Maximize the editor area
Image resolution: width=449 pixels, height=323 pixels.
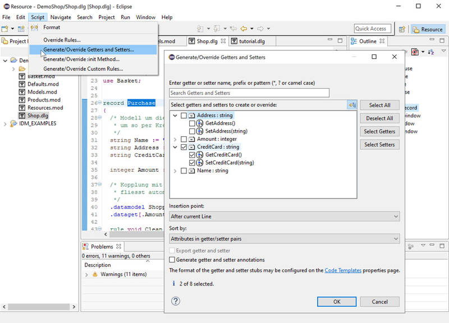pos(340,40)
